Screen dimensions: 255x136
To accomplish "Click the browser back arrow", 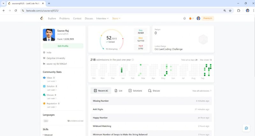I will (4, 10).
